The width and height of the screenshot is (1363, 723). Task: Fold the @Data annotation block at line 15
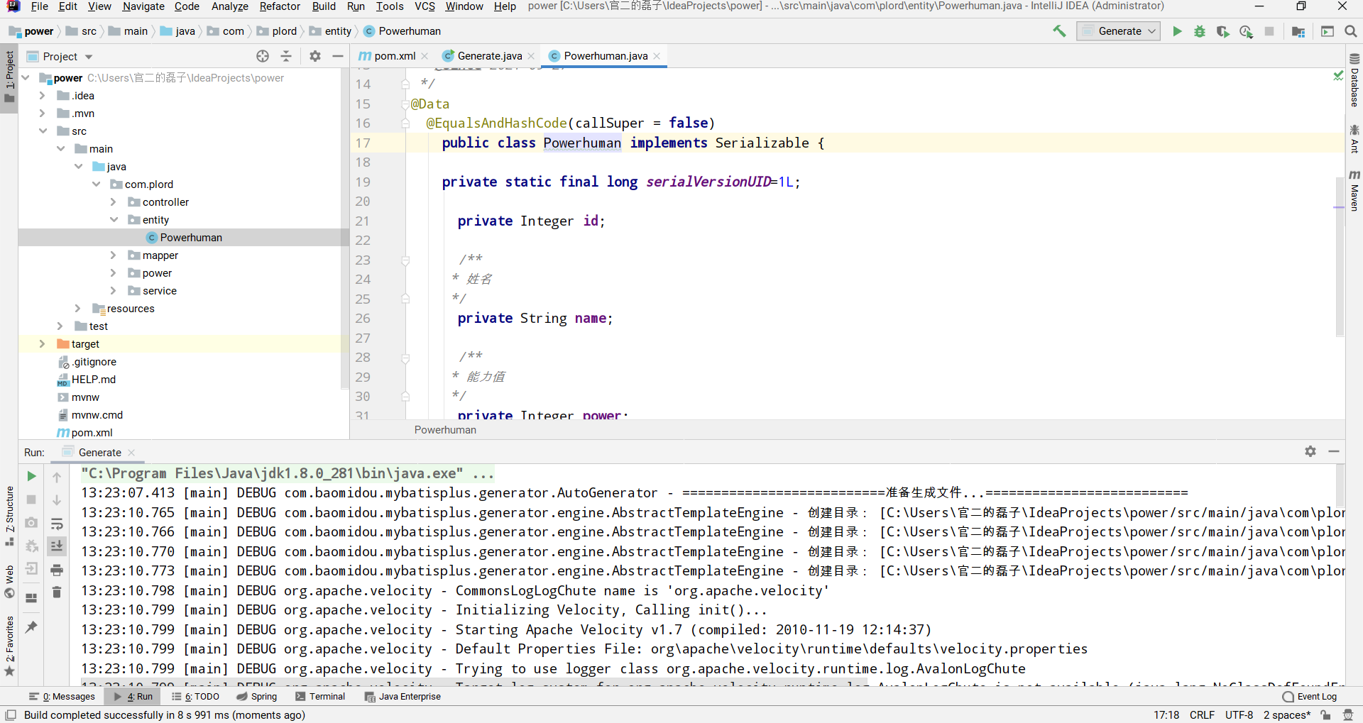(x=405, y=104)
